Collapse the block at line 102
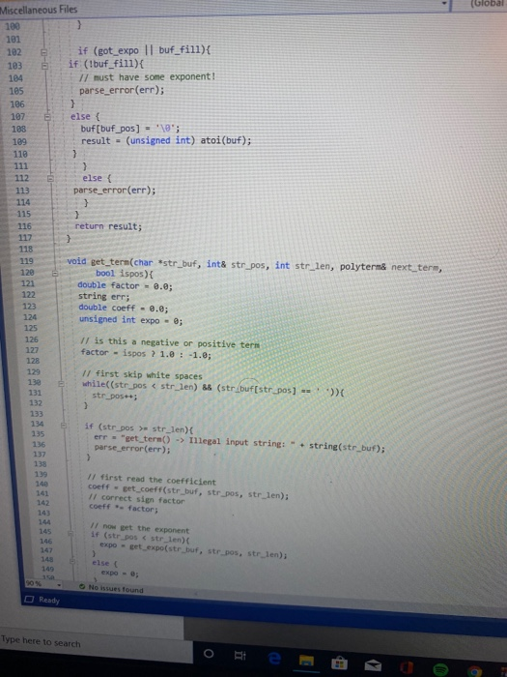Screen dimensions: 507x677 coord(43,52)
